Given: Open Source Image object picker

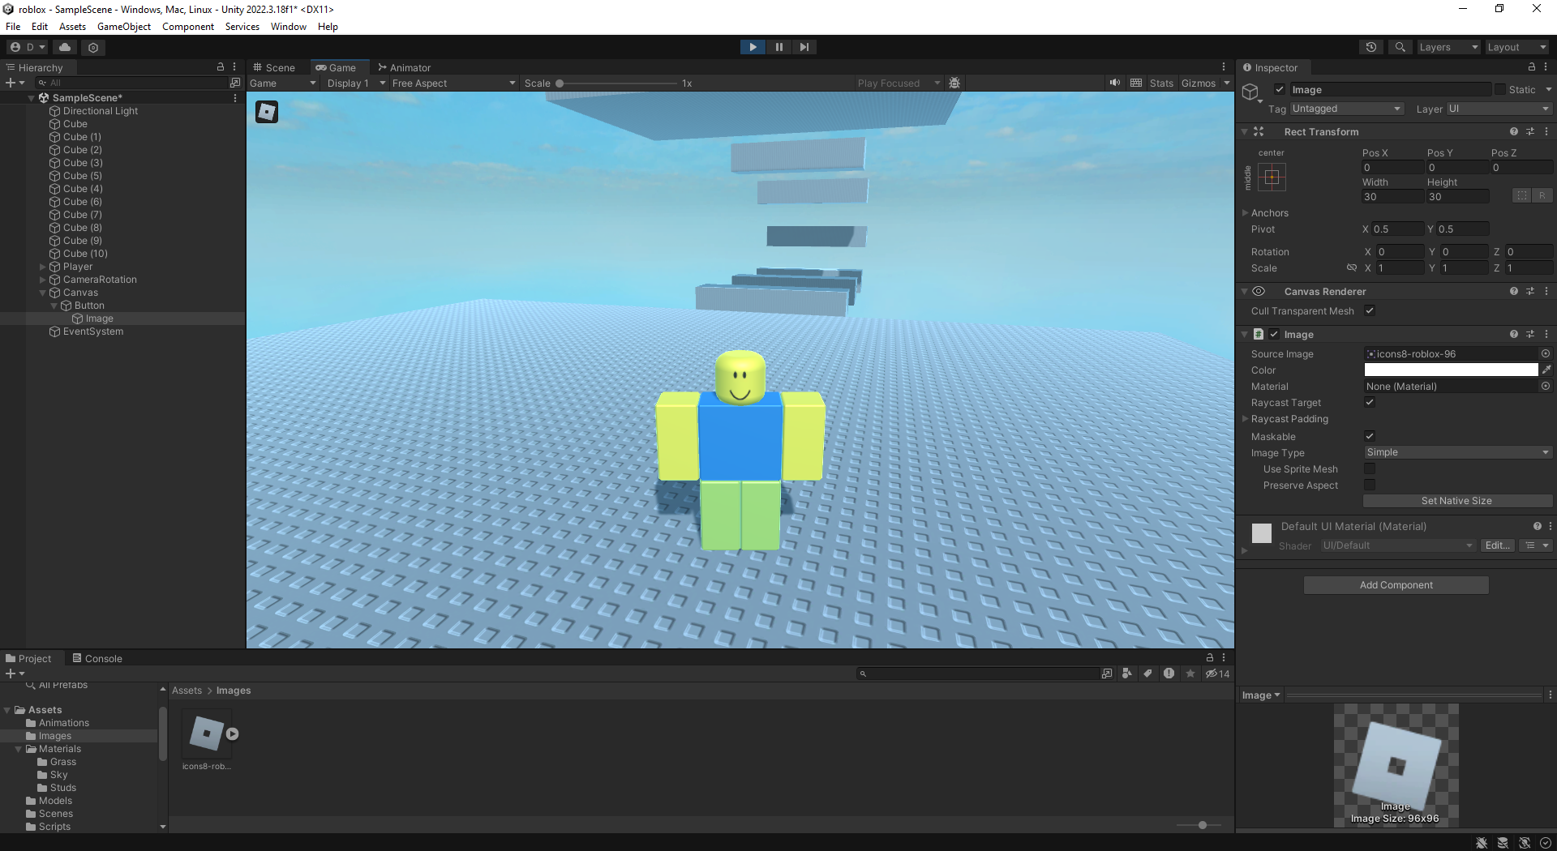Looking at the screenshot, I should click(x=1546, y=353).
